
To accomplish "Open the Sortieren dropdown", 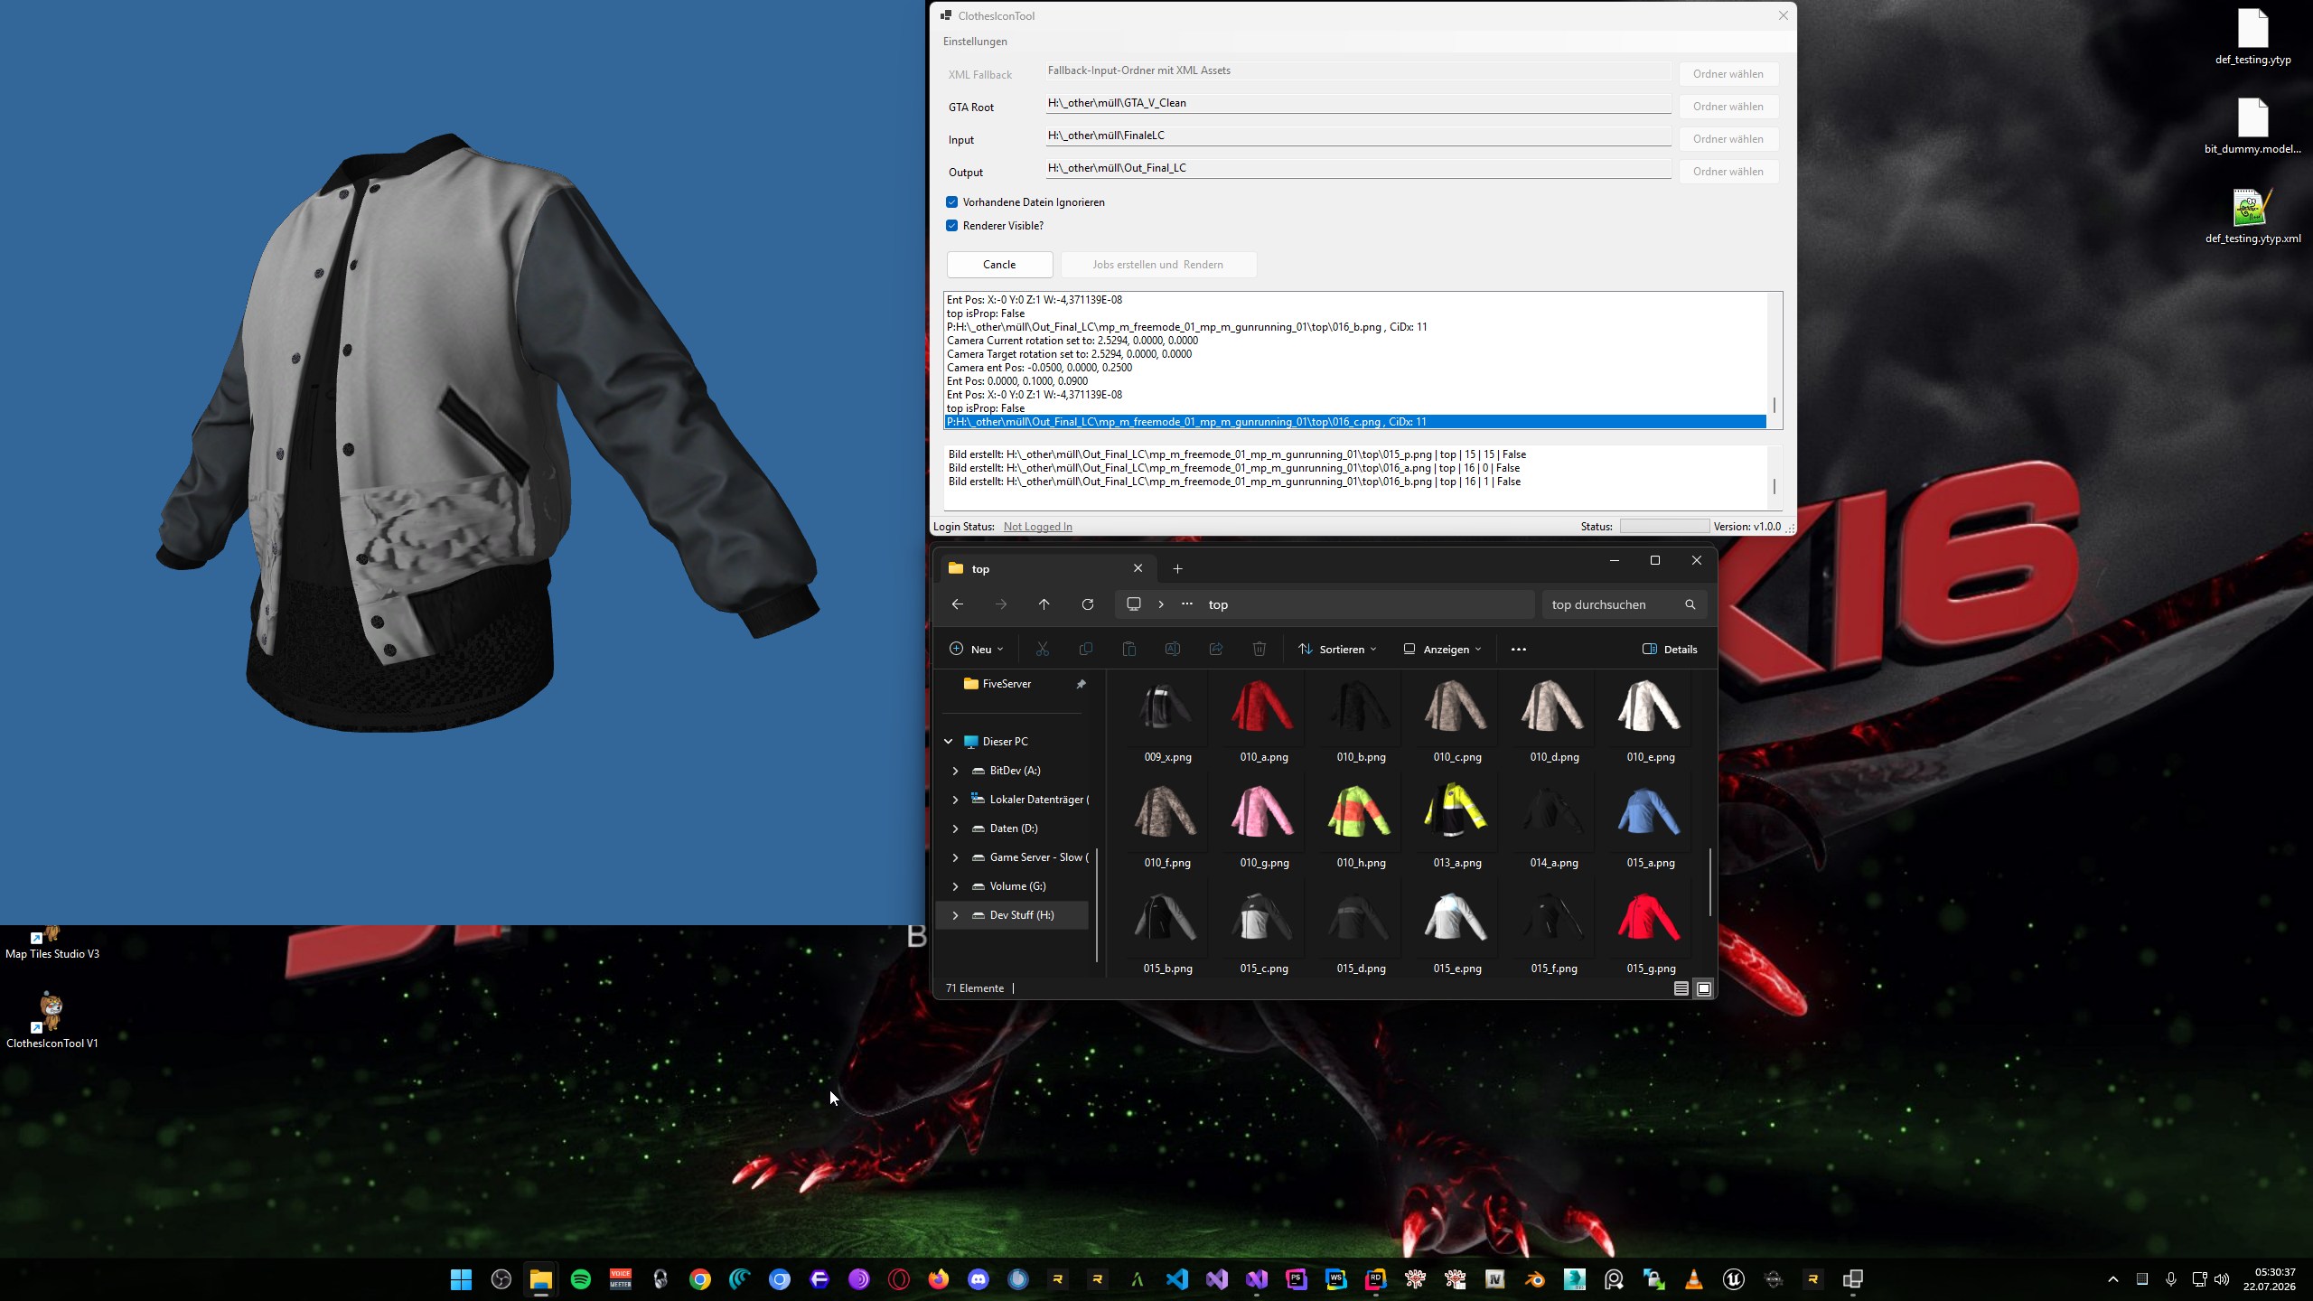I will [1337, 649].
